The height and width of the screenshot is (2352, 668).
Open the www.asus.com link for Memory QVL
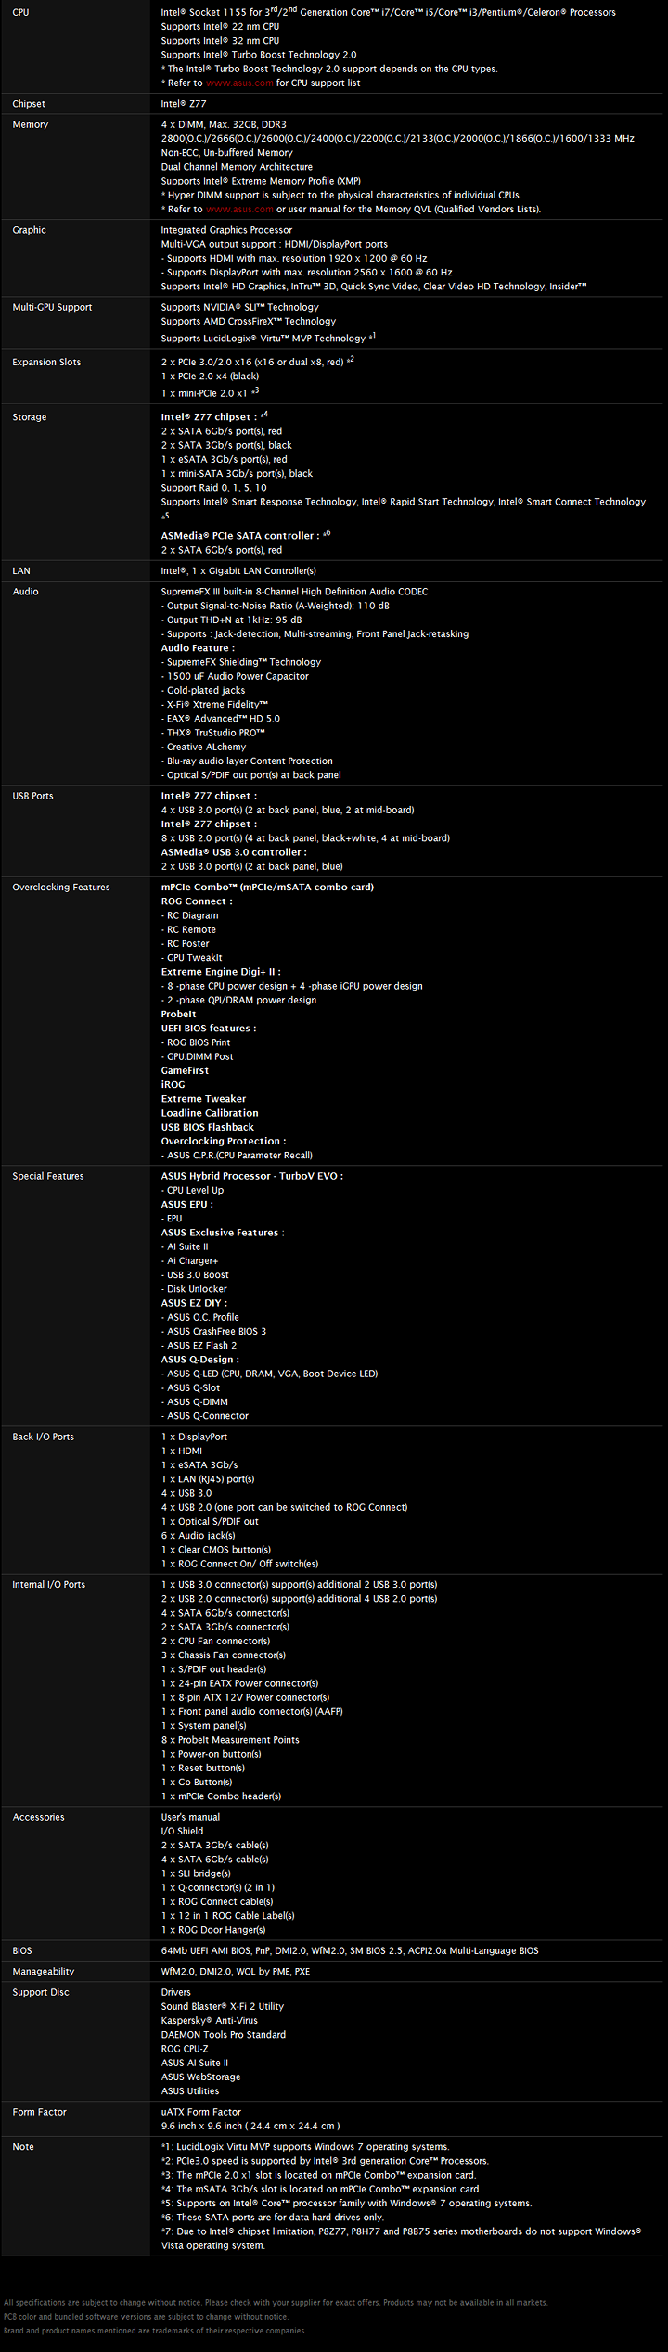pos(239,210)
